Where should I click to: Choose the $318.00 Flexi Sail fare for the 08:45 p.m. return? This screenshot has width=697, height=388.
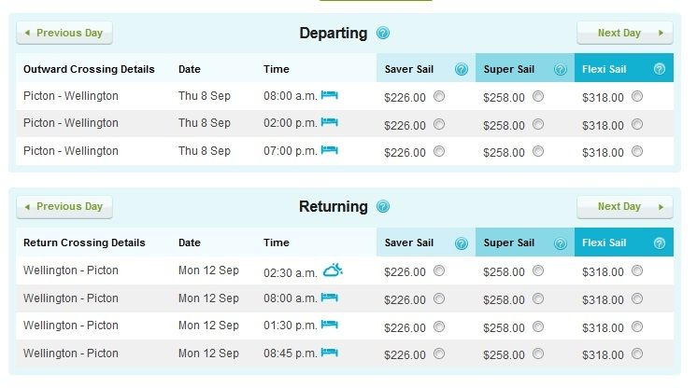coord(637,353)
